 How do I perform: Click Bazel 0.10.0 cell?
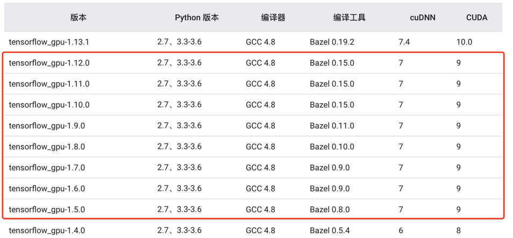point(332,146)
